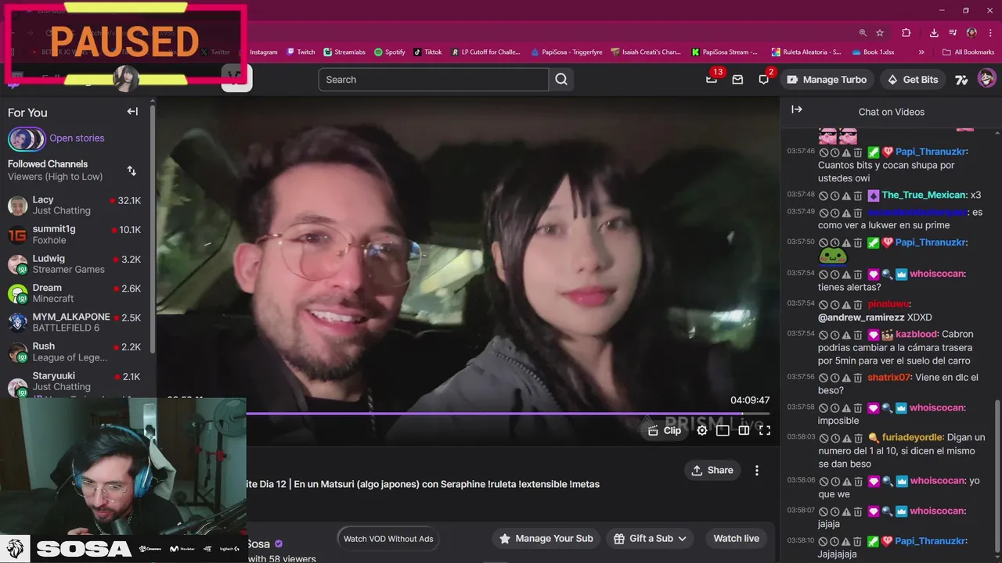Click @andrew_ramirezz mention in chat
This screenshot has height=563, width=1002.
[861, 317]
